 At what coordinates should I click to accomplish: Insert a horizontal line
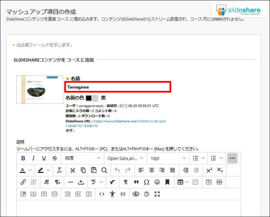point(71,182)
